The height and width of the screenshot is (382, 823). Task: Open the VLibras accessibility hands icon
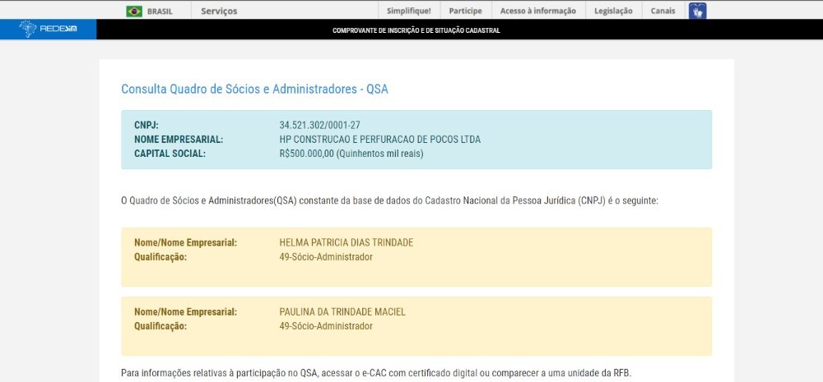pos(697,11)
